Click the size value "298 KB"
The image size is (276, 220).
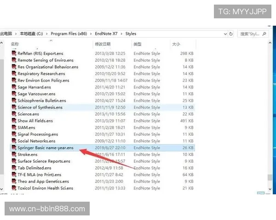point(187,53)
